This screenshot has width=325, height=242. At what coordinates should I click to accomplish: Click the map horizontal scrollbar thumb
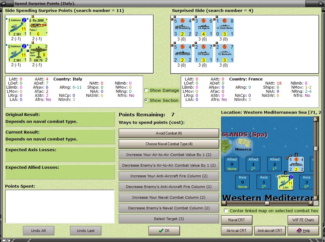pyautogui.click(x=267, y=203)
